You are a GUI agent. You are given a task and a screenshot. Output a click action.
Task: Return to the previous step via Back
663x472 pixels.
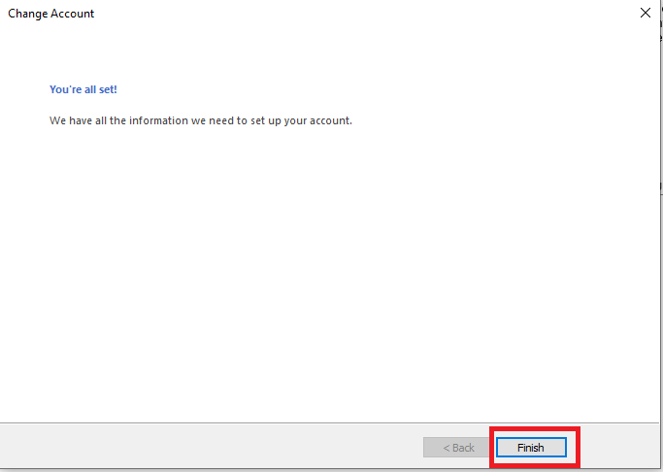click(459, 448)
